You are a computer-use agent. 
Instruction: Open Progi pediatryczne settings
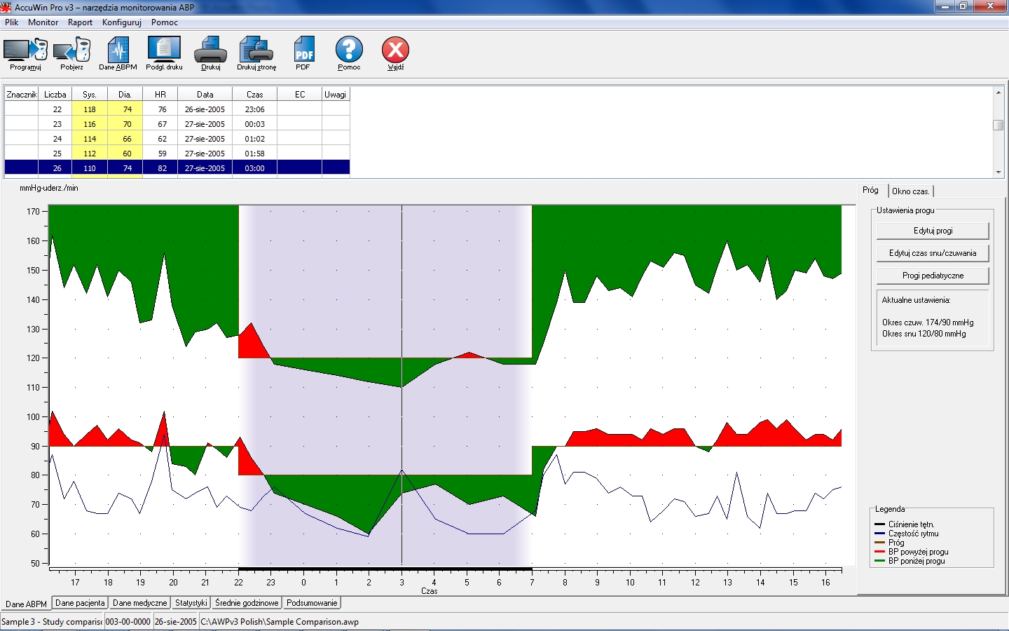pos(932,276)
